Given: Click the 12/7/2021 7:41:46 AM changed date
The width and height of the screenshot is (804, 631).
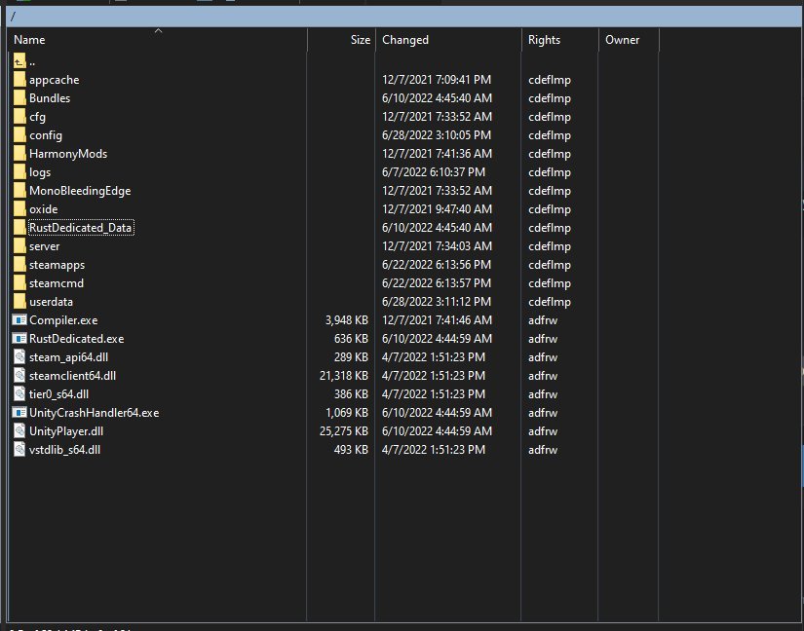Looking at the screenshot, I should [437, 320].
